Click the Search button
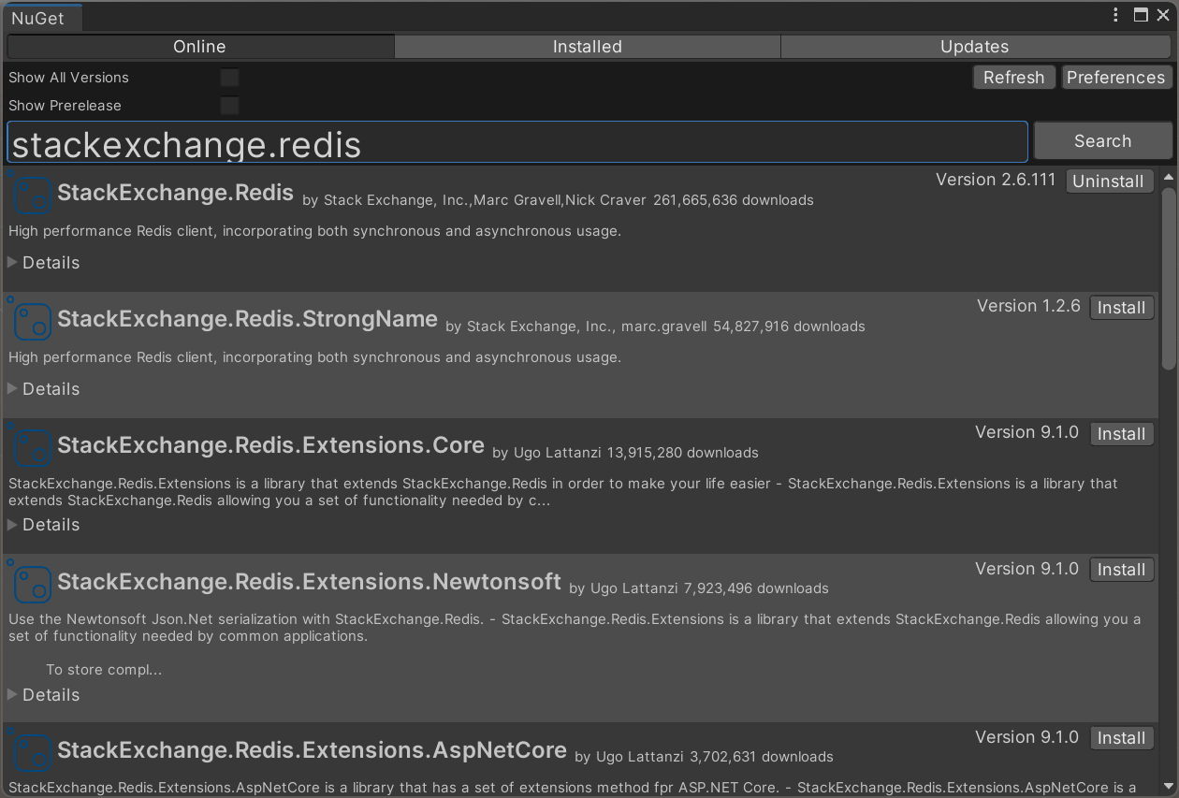1179x798 pixels. (x=1102, y=141)
